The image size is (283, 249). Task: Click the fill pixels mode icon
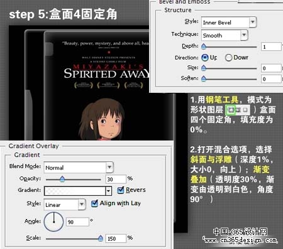click(x=245, y=110)
